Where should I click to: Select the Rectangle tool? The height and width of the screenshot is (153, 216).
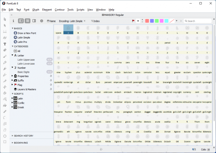[x=5, y=142]
